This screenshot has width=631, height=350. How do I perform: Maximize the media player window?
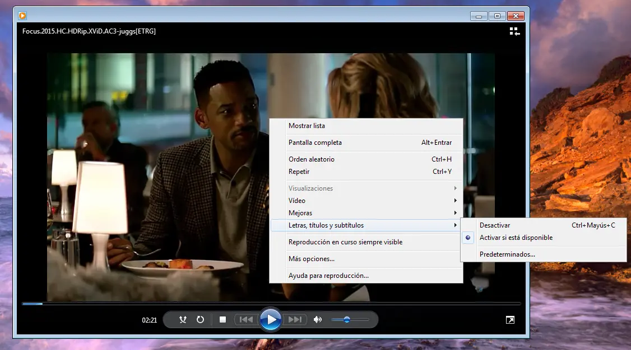(x=497, y=16)
